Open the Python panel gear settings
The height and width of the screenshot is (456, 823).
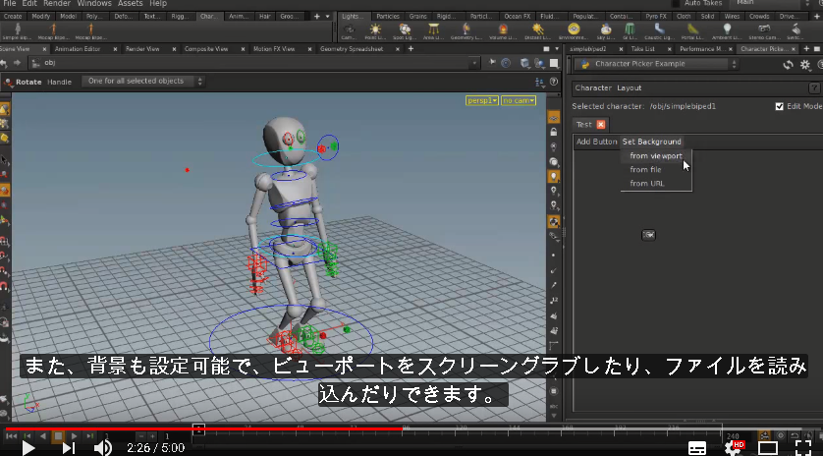coord(805,65)
